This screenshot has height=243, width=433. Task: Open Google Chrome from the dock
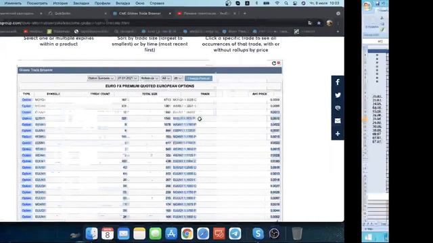(x=187, y=234)
